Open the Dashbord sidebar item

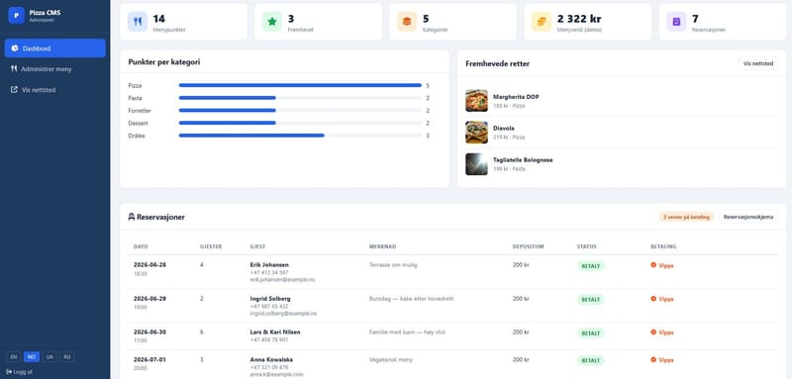55,48
